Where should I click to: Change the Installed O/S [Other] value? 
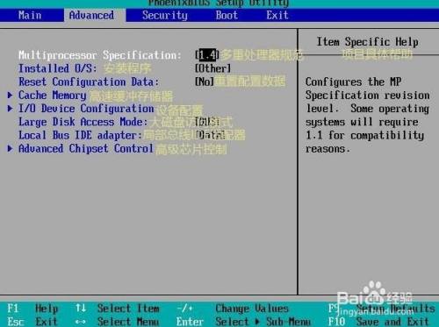pos(213,68)
